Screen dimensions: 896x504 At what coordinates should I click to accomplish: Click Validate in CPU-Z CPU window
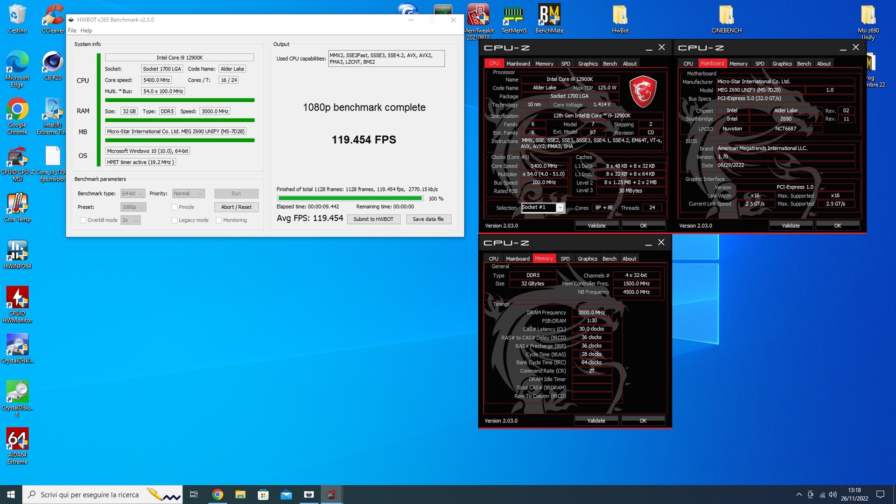(x=596, y=226)
